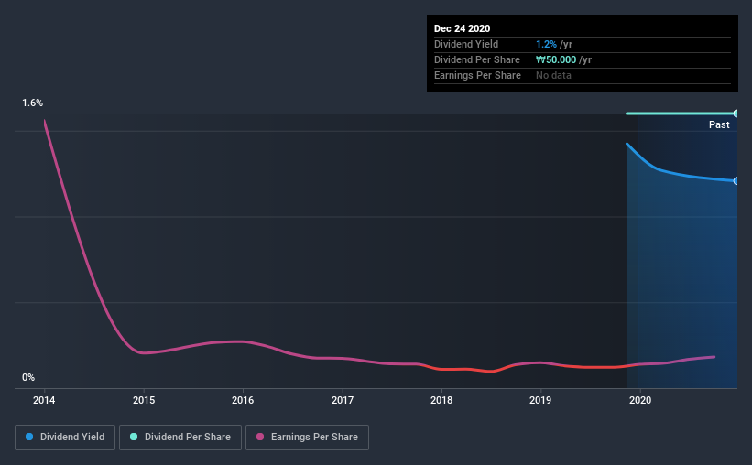The width and height of the screenshot is (752, 465).
Task: Click the 1.6% y-axis label
Action: click(x=33, y=103)
